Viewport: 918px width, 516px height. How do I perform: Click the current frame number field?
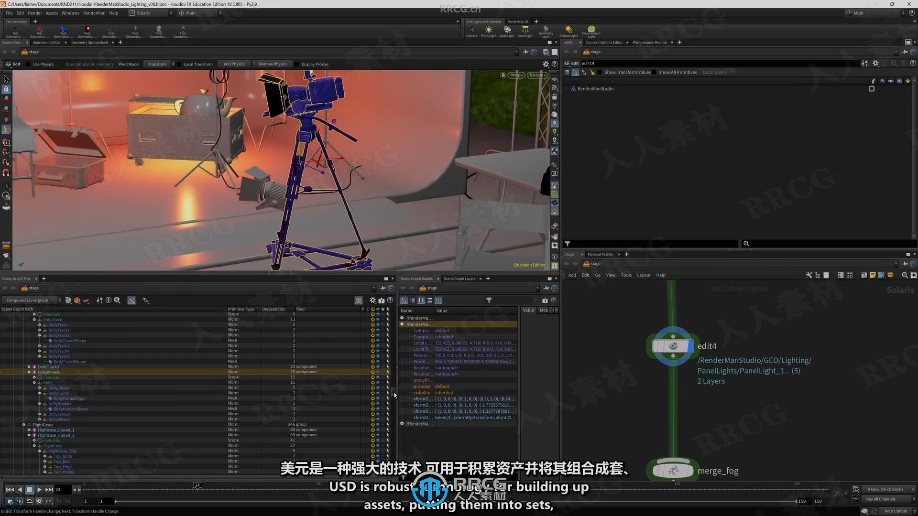[62, 489]
